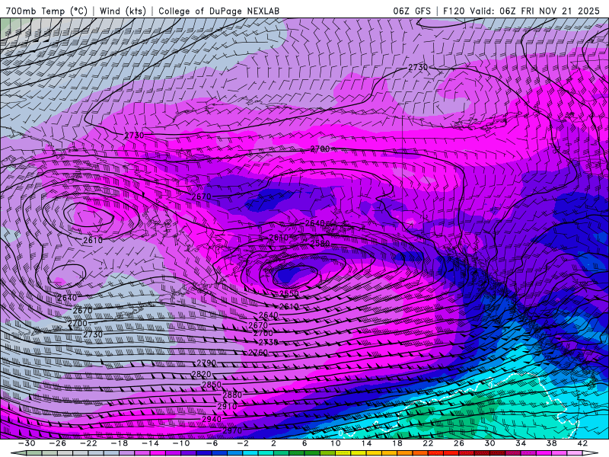Click the 18 value on temperature legend
Image resolution: width=609 pixels, height=457 pixels.
tap(397, 443)
